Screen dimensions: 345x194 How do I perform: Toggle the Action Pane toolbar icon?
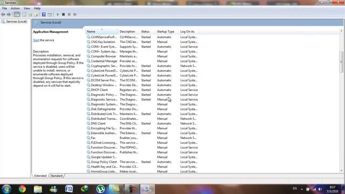[x=50, y=15]
